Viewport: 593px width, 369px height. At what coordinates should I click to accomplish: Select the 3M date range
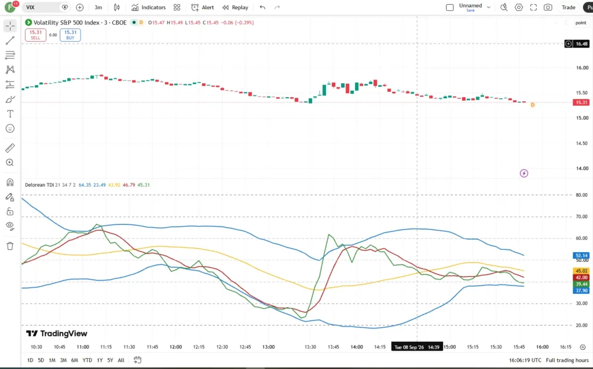pyautogui.click(x=63, y=360)
